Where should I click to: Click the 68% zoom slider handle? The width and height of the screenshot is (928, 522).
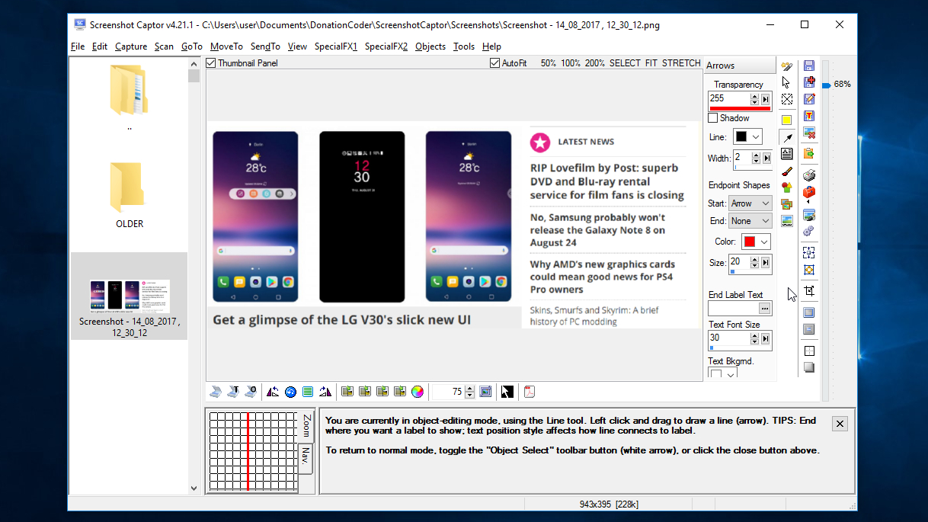826,84
